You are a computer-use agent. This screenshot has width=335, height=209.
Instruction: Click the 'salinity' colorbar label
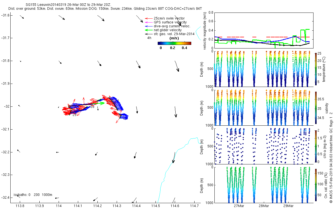327,108
